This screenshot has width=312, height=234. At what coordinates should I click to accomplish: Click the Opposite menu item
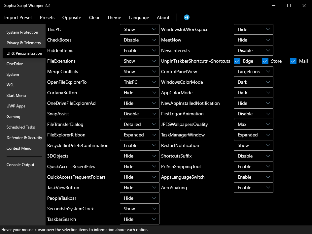click(72, 17)
